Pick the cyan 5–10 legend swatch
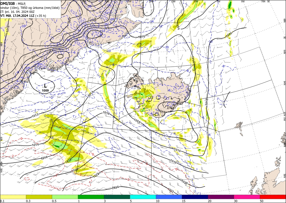The image size is (286, 203). pos(143,197)
